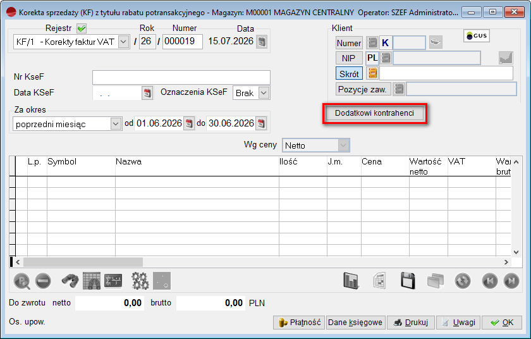This screenshot has width=531, height=339.
Task: Click the sigma sum calculation icon
Action: coord(113,281)
